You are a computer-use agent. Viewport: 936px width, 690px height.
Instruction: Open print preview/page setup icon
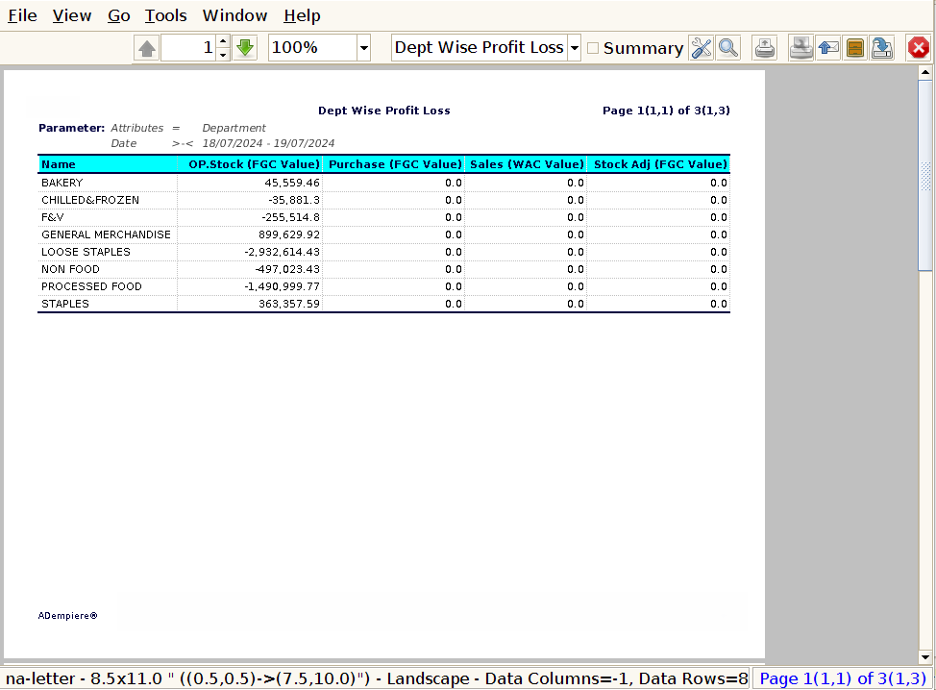pyautogui.click(x=801, y=48)
